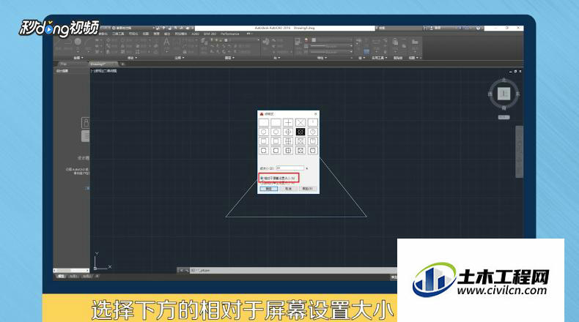The height and width of the screenshot is (322, 579).
Task: Switch to the 三维工具 ribbon tab
Action: click(118, 34)
